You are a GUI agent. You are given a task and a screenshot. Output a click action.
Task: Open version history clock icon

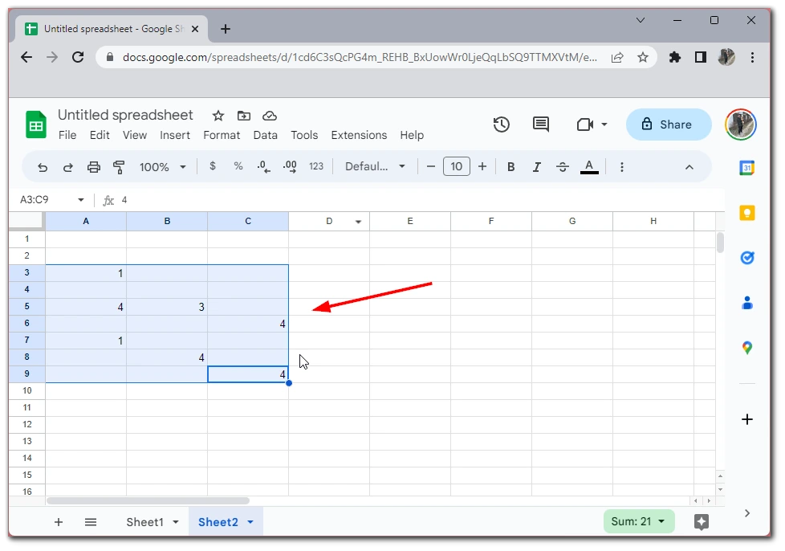point(502,124)
